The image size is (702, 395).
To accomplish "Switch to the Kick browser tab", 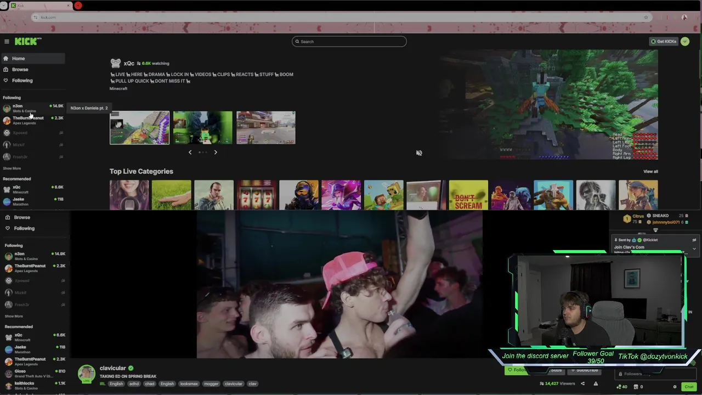I will pos(41,5).
